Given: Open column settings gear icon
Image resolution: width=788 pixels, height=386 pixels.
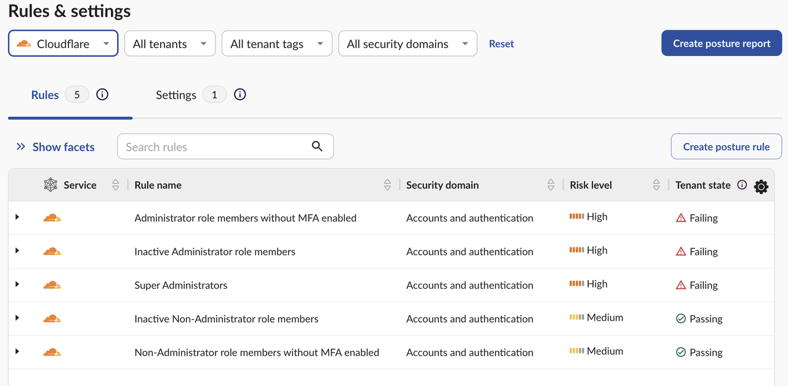Looking at the screenshot, I should point(761,187).
